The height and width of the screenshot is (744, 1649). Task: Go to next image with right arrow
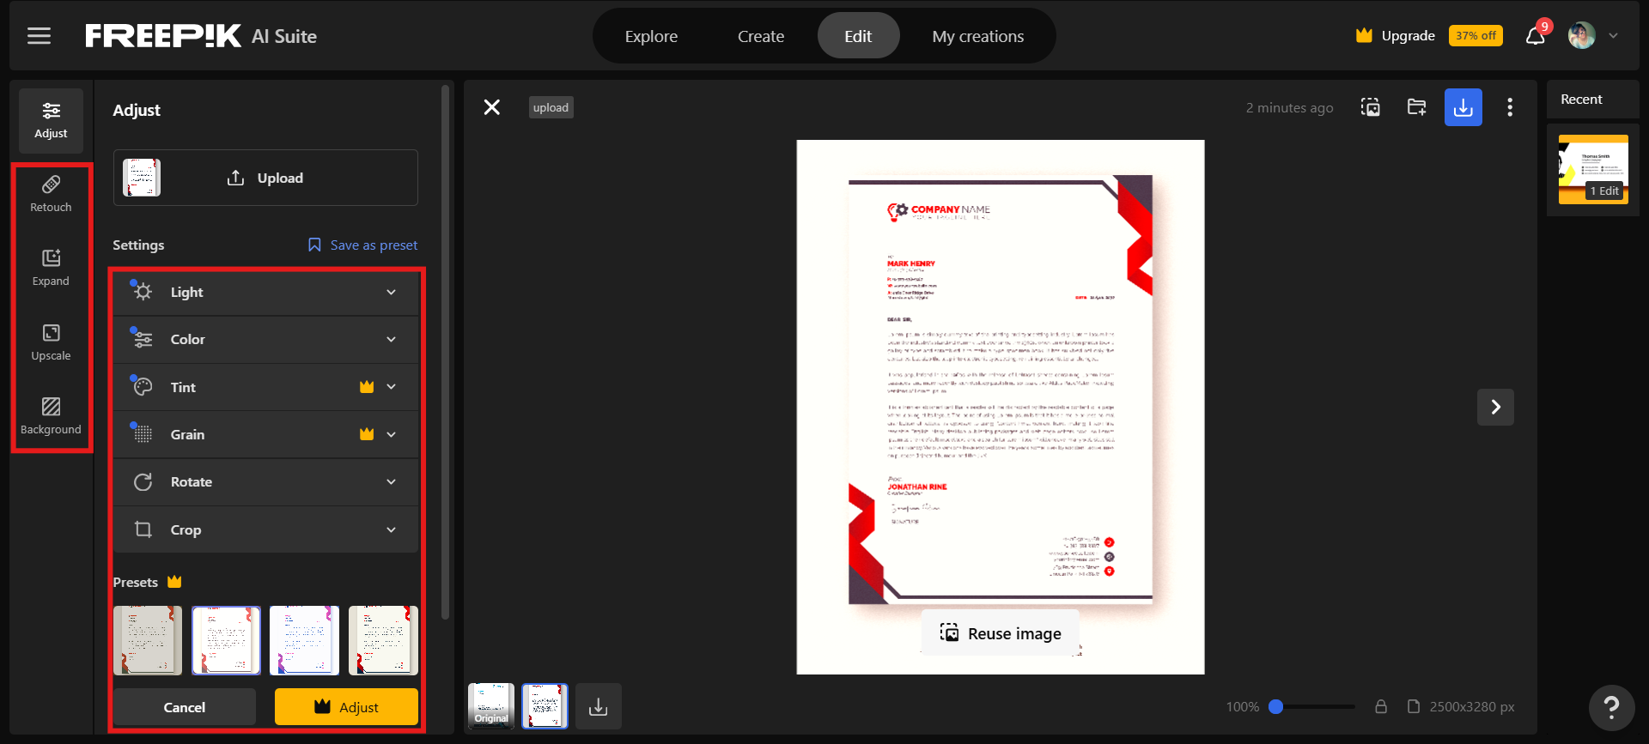click(1495, 407)
